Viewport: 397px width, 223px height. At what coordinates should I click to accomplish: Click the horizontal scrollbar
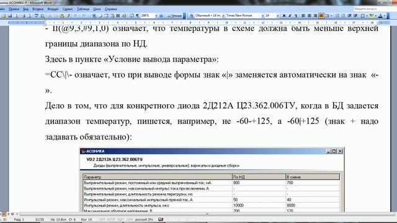coord(207,214)
